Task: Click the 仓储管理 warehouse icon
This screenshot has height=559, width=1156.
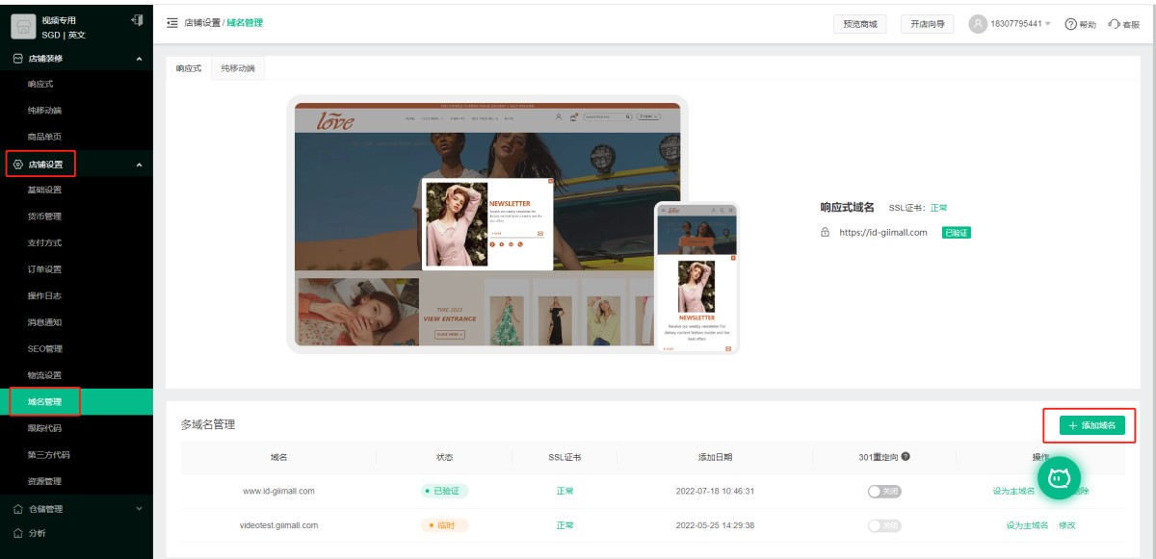Action: tap(17, 509)
